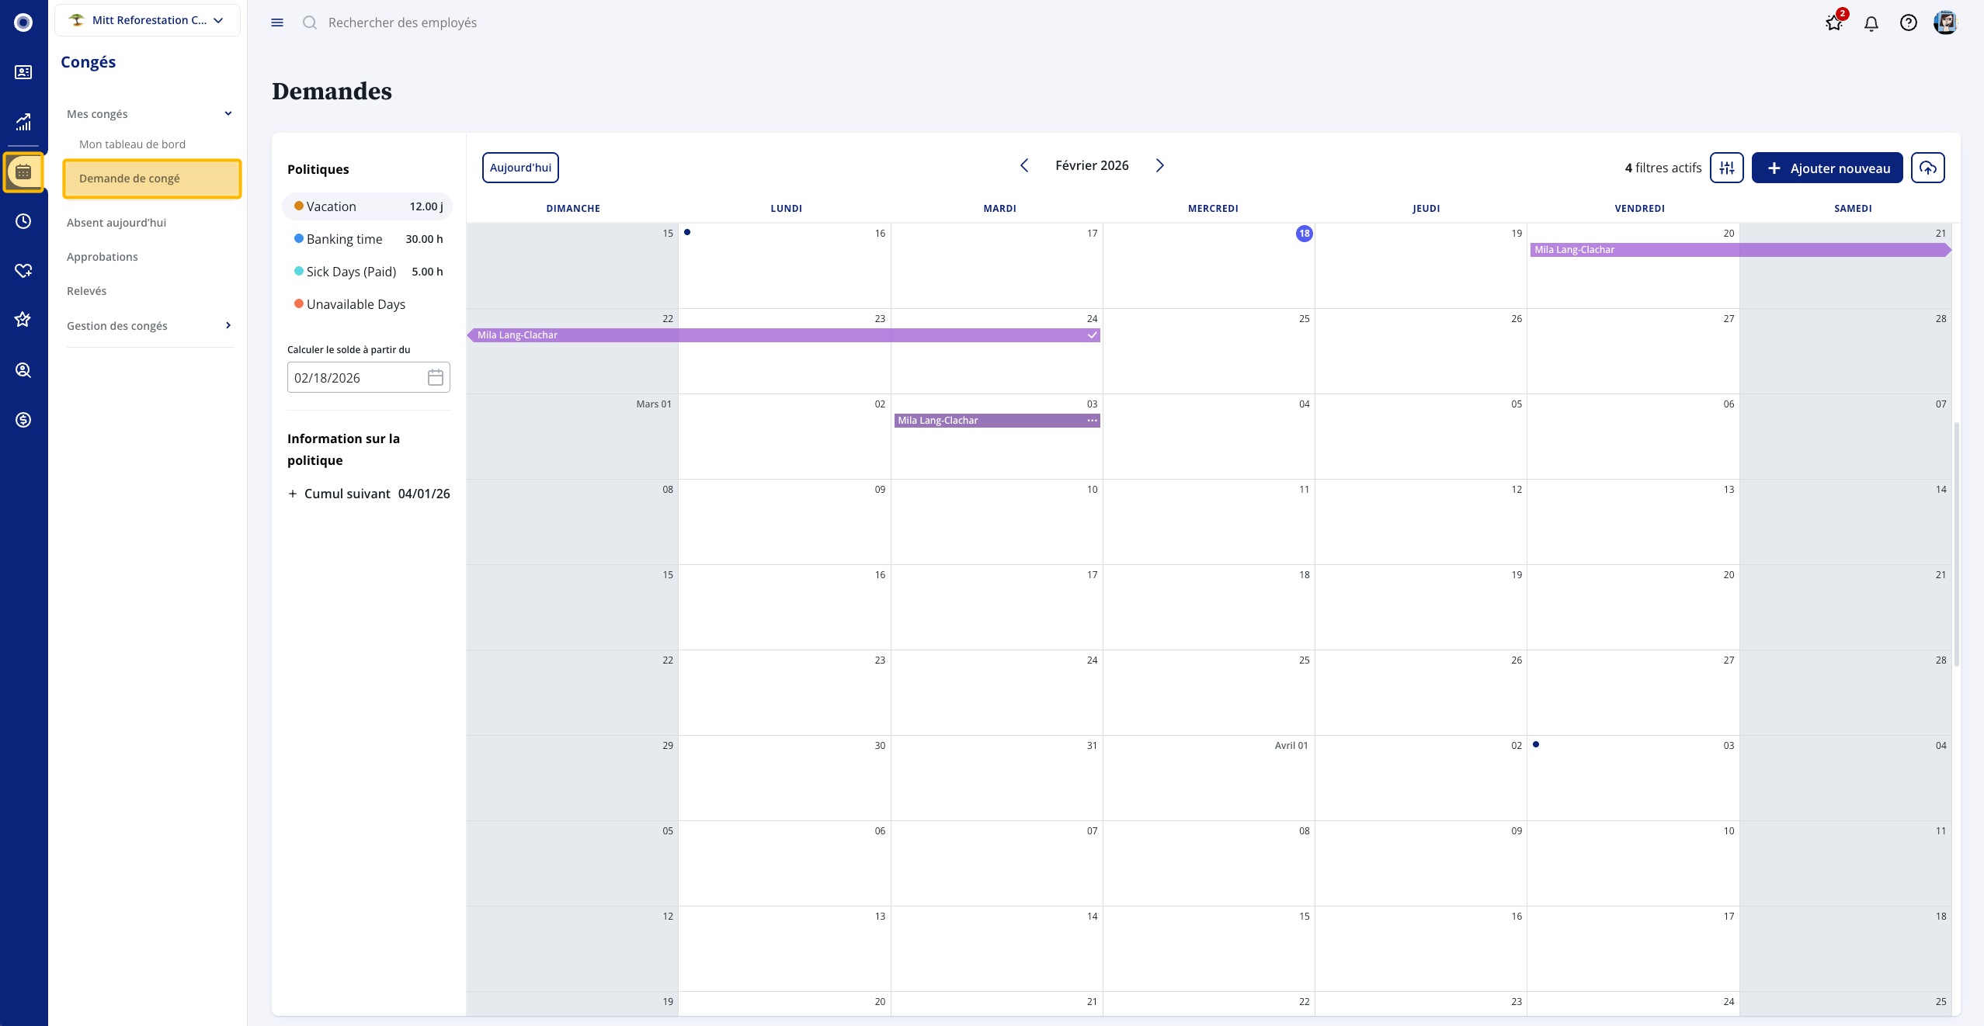Screen dimensions: 1984x1026
Task: Open the payroll dollar sidebar icon
Action: click(x=23, y=420)
